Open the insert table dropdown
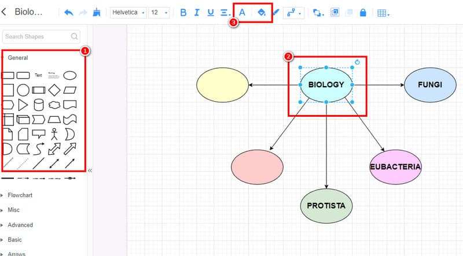This screenshot has width=463, height=256. [x=382, y=13]
